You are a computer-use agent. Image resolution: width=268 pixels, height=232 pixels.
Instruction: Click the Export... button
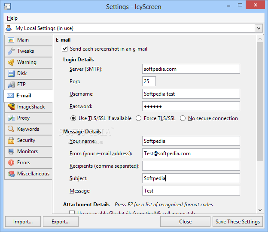(x=61, y=222)
